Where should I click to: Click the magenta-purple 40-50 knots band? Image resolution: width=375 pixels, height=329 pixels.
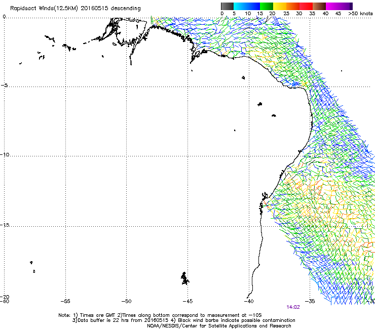tap(339, 6)
